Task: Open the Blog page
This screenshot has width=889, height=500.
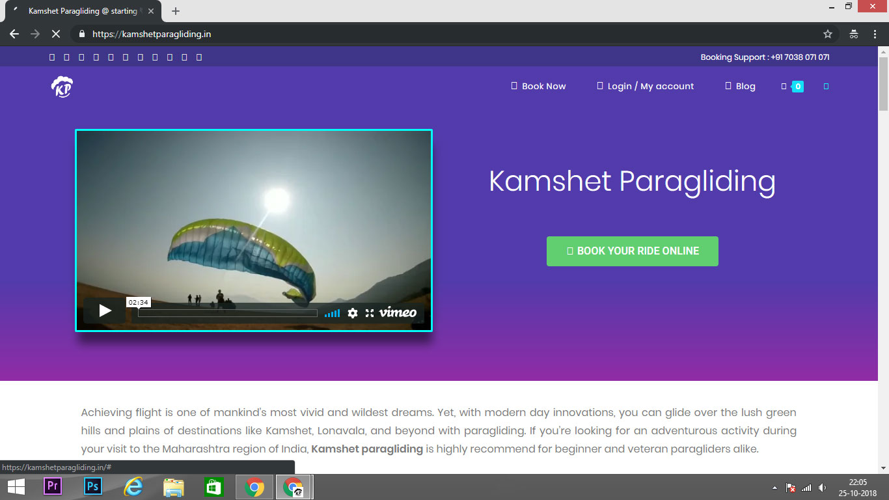Action: click(741, 86)
